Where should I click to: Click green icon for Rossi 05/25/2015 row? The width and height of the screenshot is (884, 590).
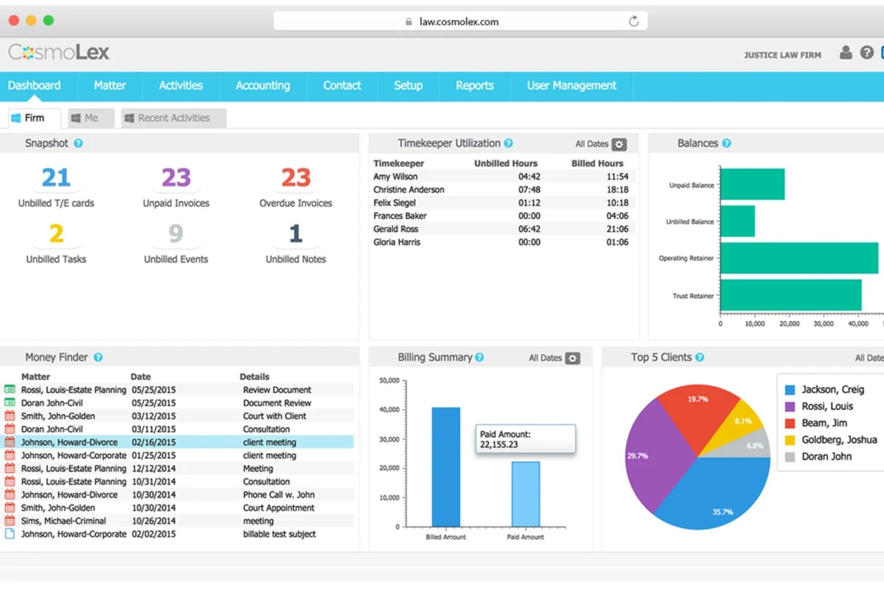coord(10,390)
